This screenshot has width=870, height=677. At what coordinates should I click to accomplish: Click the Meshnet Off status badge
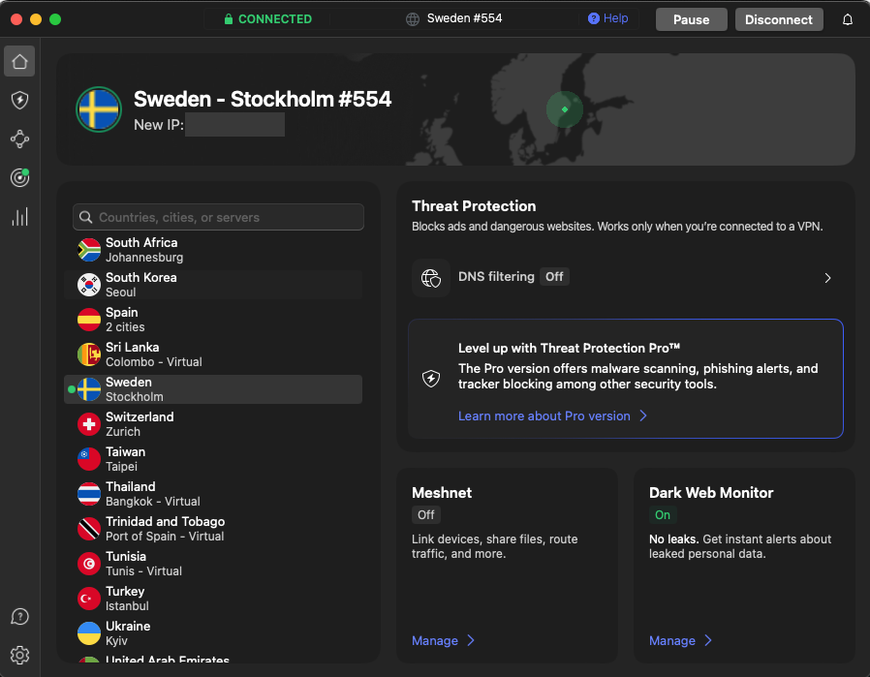coord(426,514)
